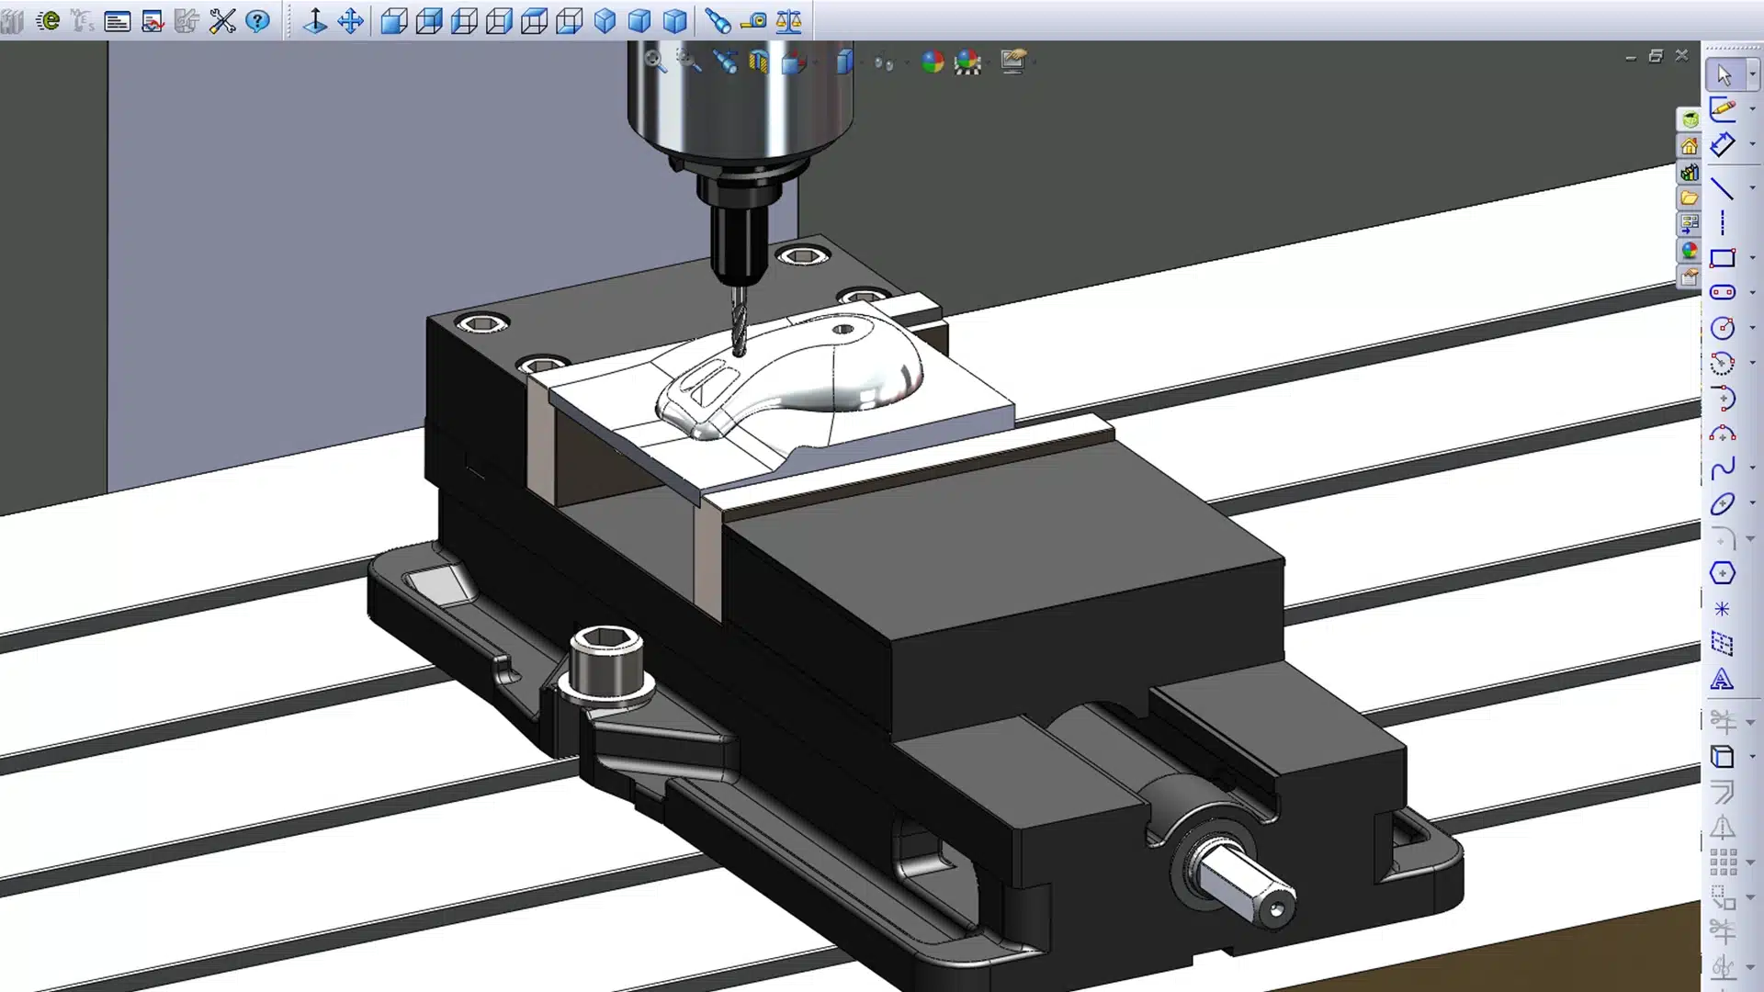The width and height of the screenshot is (1764, 992).
Task: Select the Point asterisk tool
Action: 1723,609
